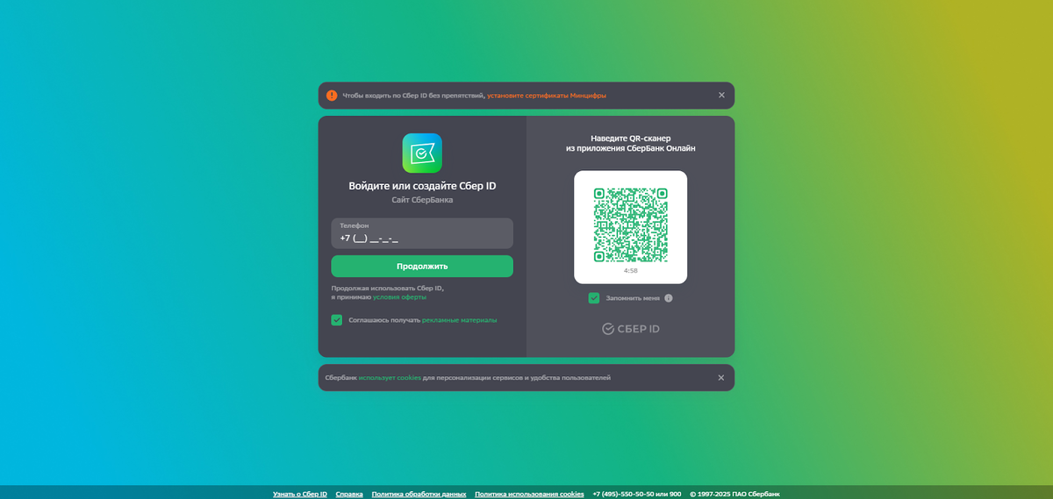Dismiss the cookies notice banner
Screen dimensions: 1053x499
pos(721,378)
